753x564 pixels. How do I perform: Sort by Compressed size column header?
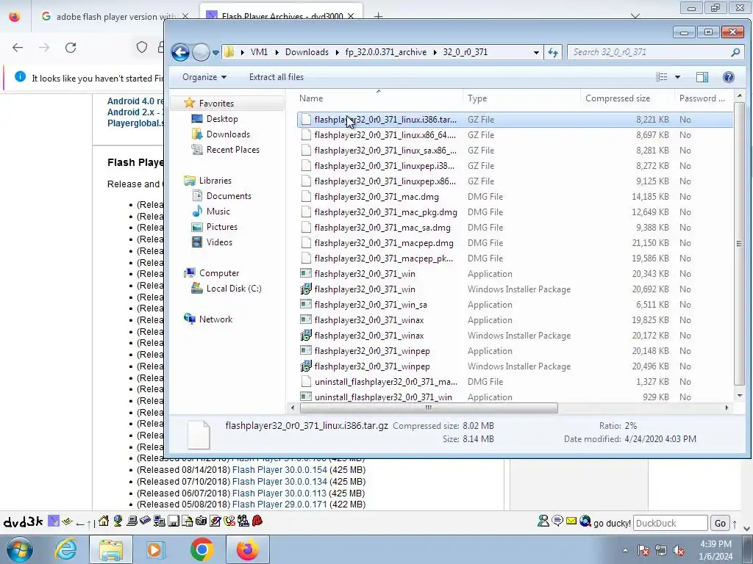[618, 98]
